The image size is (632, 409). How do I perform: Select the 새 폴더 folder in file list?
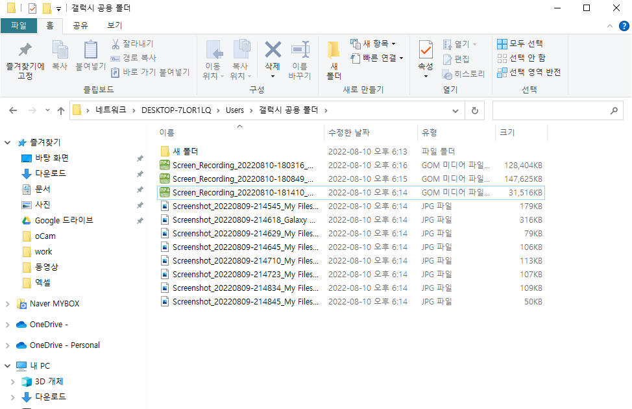pyautogui.click(x=350, y=152)
